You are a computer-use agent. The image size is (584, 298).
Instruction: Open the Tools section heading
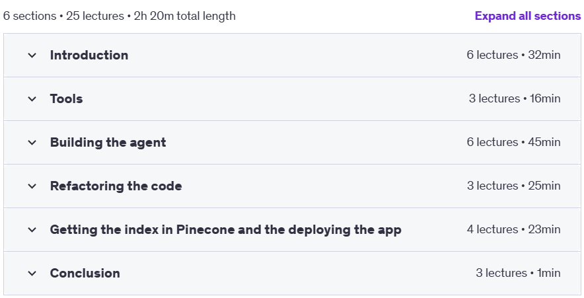(x=66, y=98)
